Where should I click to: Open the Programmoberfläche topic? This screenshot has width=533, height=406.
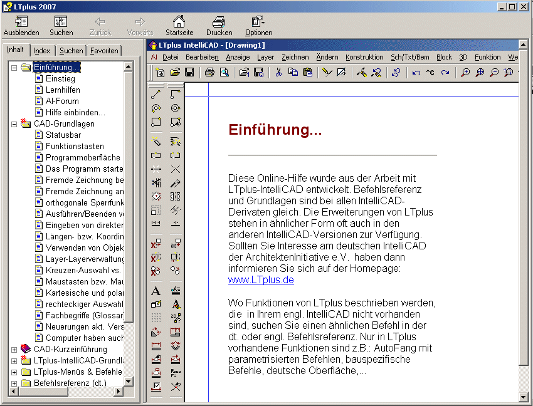tap(83, 157)
